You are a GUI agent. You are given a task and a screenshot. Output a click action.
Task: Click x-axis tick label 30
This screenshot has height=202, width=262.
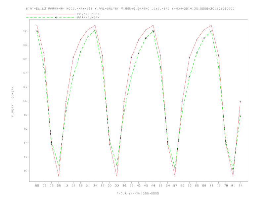(109, 185)
